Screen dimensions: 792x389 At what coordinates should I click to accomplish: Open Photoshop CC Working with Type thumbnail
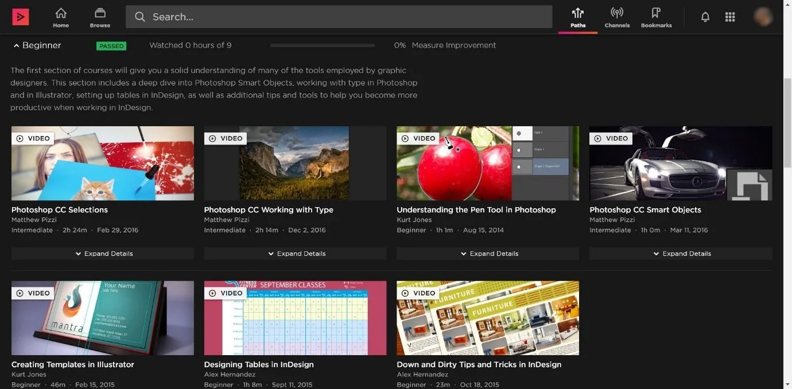295,163
